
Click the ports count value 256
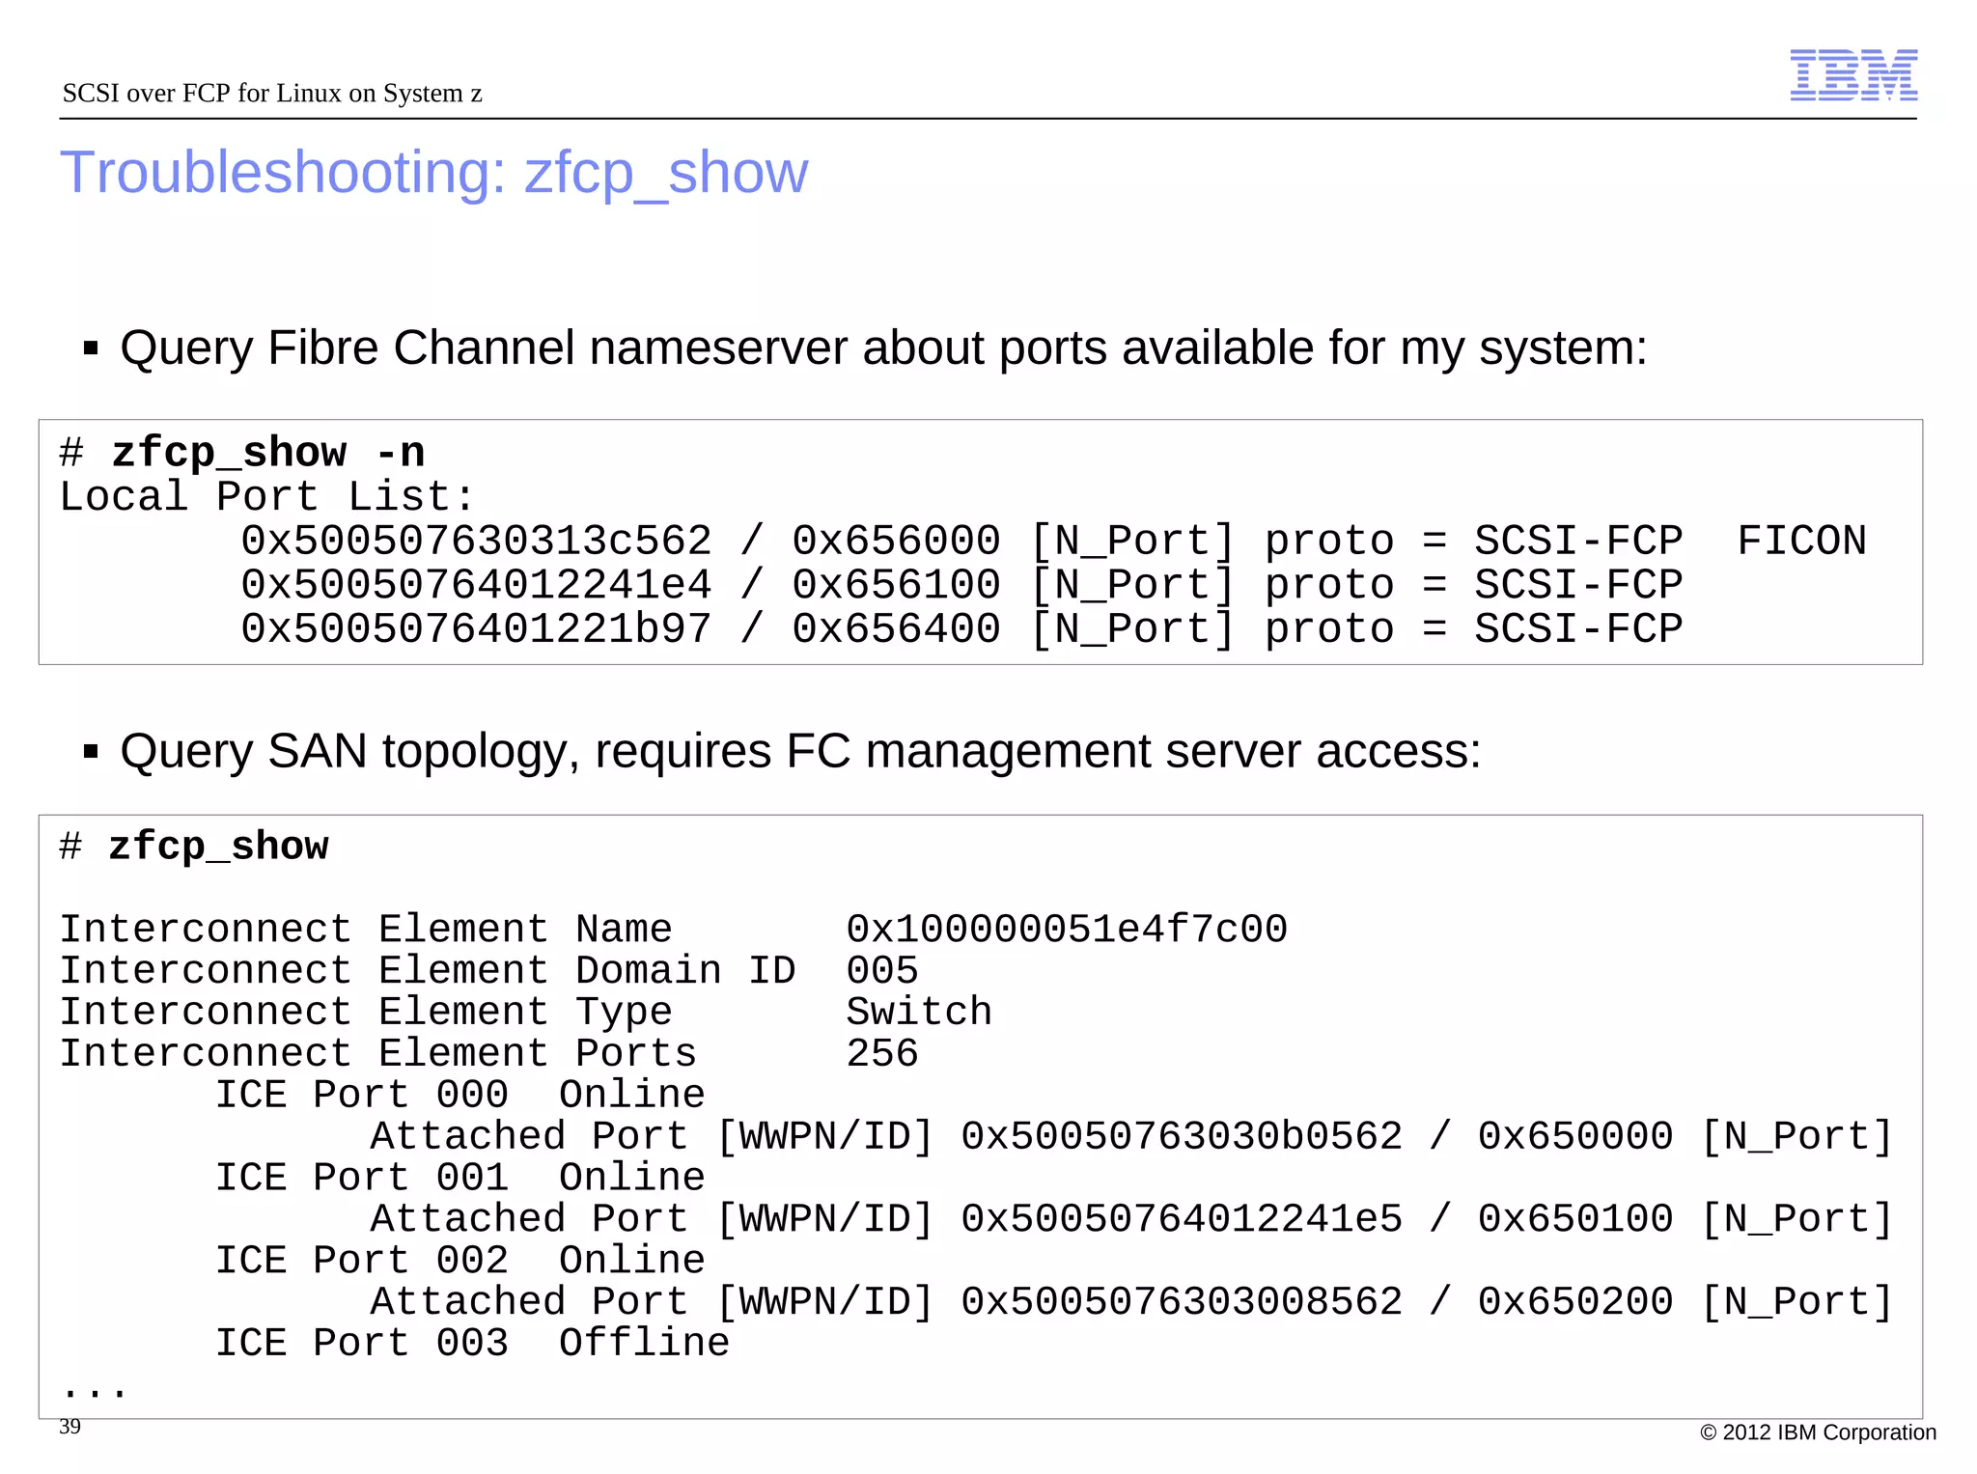[x=882, y=1054]
